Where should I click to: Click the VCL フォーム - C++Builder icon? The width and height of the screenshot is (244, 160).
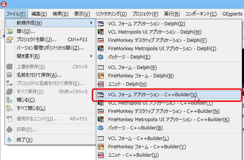coord(101,138)
